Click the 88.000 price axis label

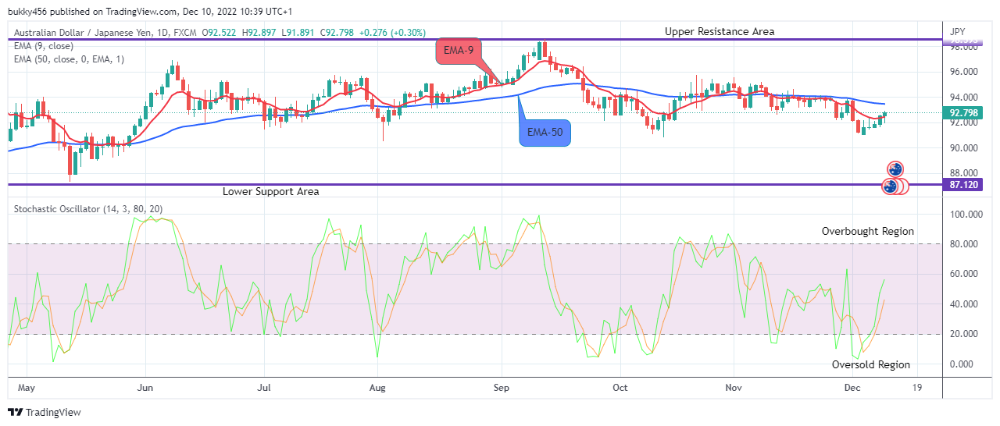click(x=962, y=173)
